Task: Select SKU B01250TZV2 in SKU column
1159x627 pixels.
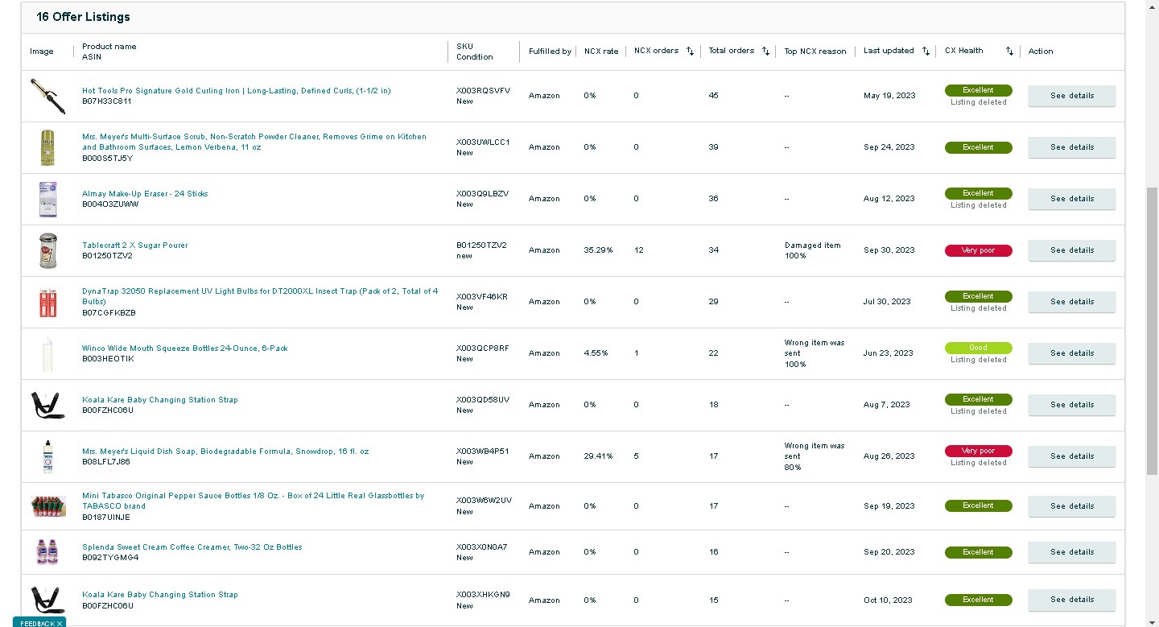Action: pyautogui.click(x=481, y=245)
